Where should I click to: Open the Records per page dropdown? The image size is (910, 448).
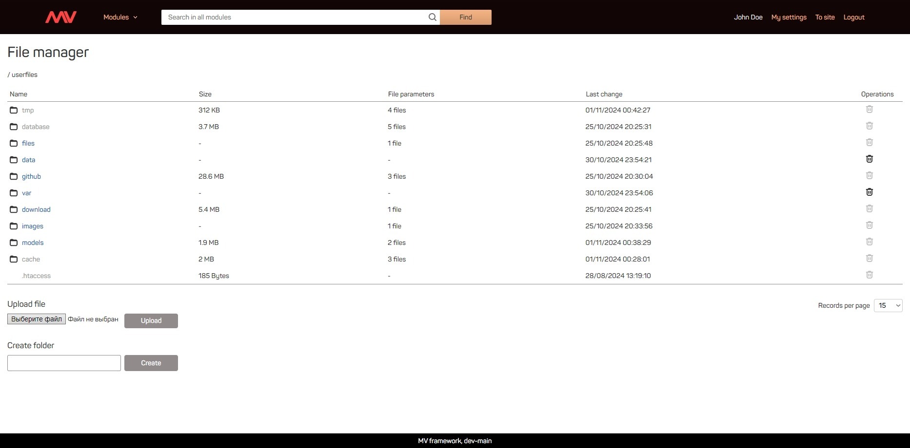pos(888,305)
